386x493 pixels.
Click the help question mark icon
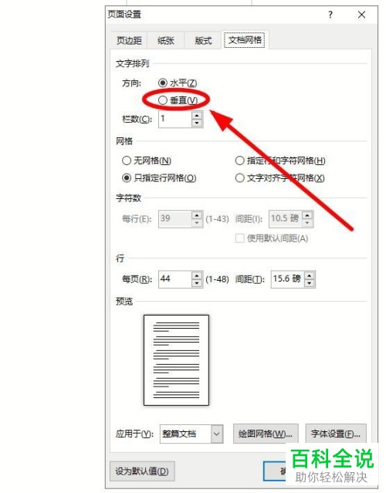pos(330,15)
